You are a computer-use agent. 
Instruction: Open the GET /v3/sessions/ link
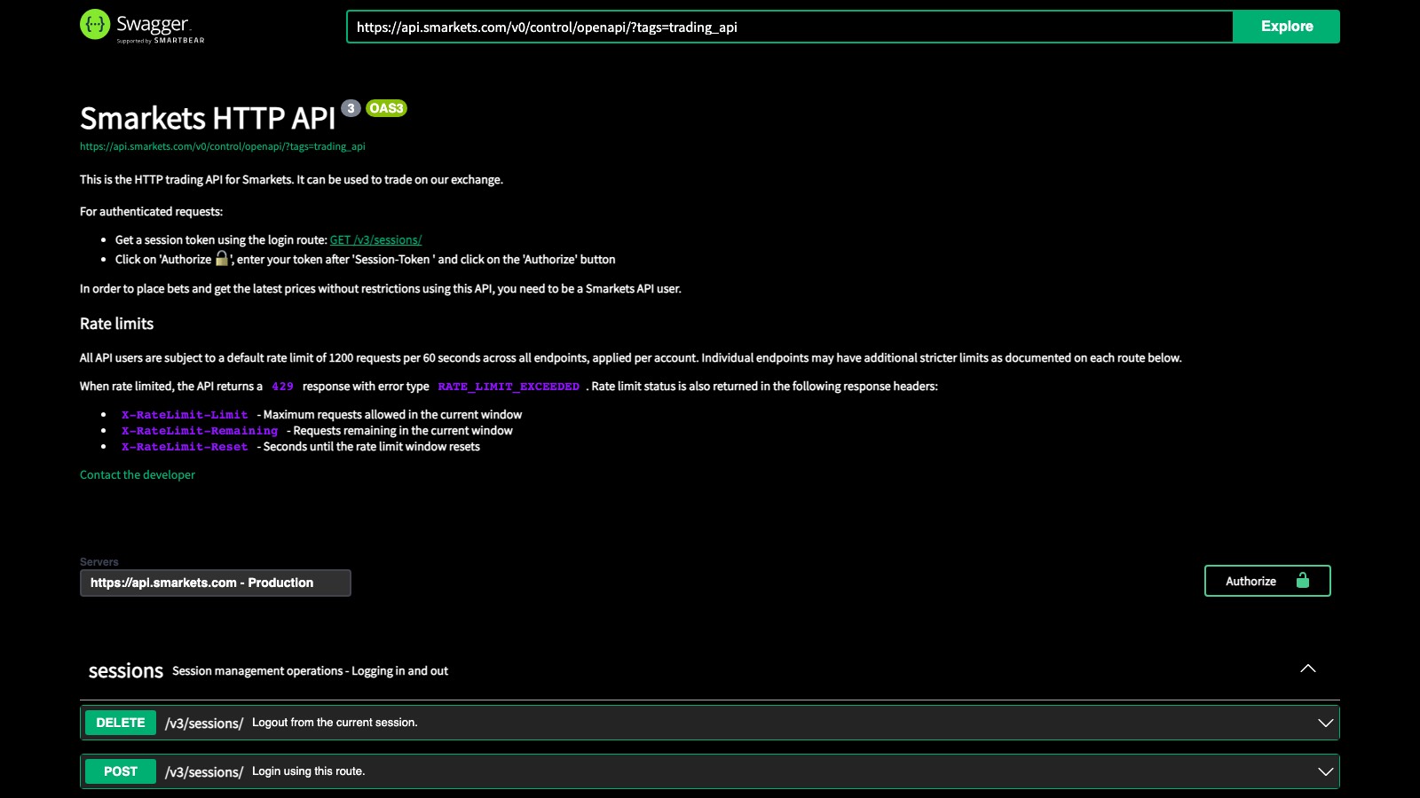click(375, 239)
